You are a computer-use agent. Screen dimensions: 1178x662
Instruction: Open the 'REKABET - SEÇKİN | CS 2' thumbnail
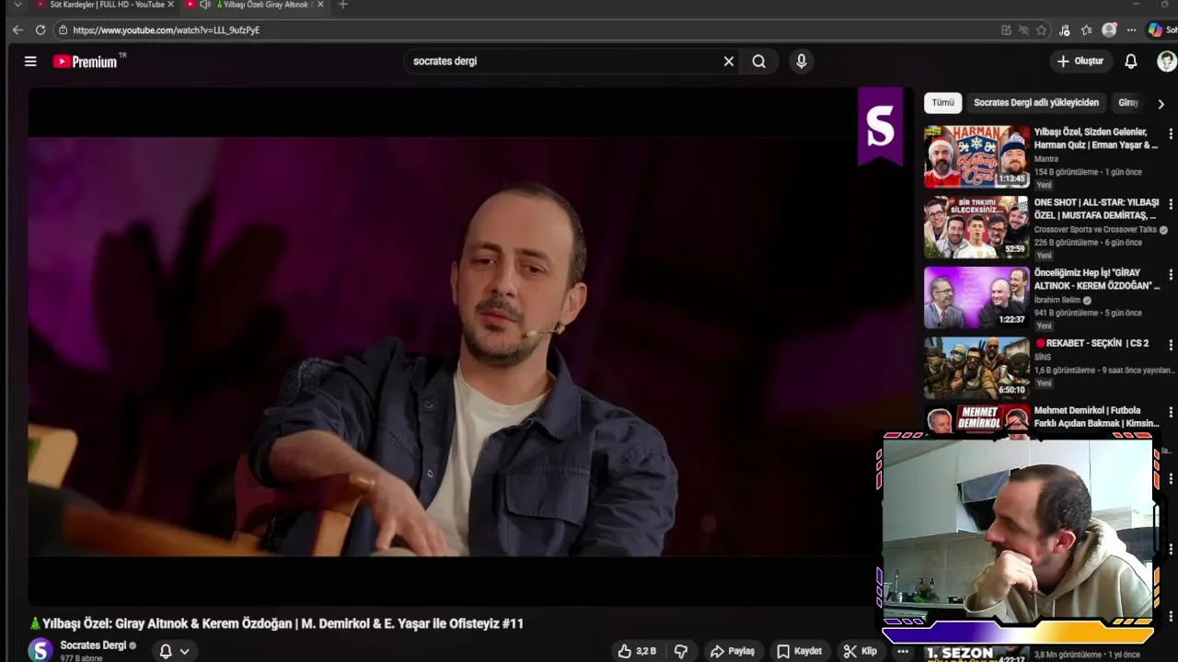[x=976, y=368]
